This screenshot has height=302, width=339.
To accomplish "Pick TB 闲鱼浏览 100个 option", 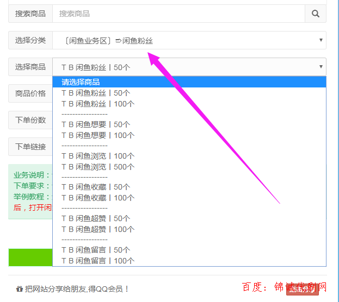I will (x=98, y=156).
